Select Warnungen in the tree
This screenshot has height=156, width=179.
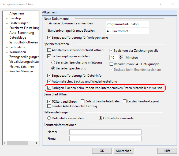18,52
